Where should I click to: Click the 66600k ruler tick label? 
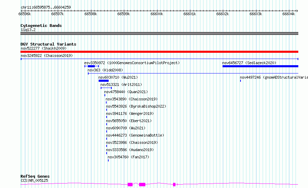click(157, 14)
